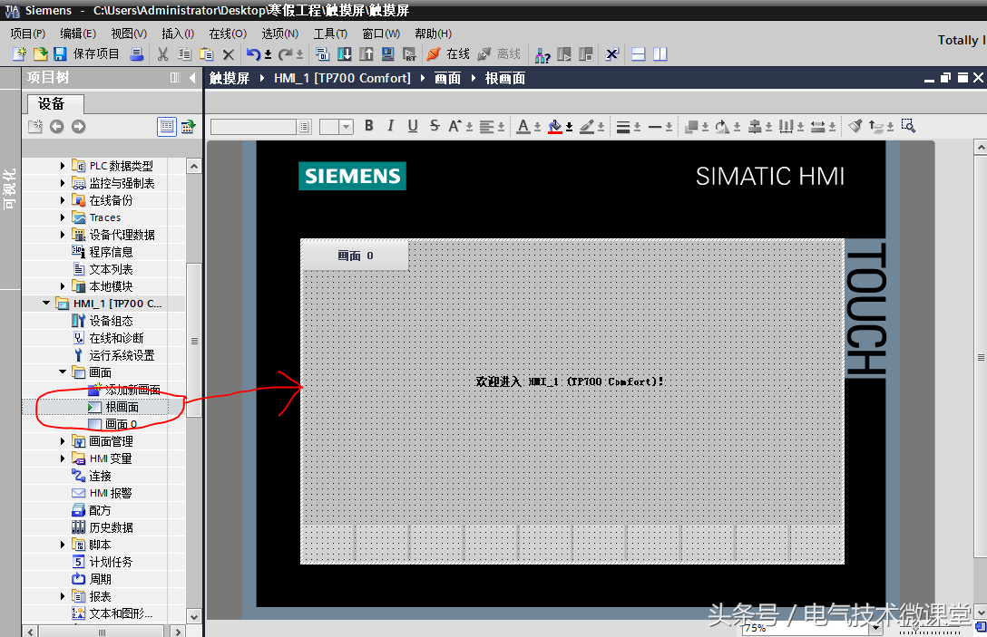The image size is (987, 637).
Task: Click the New project icon
Action: click(20, 54)
